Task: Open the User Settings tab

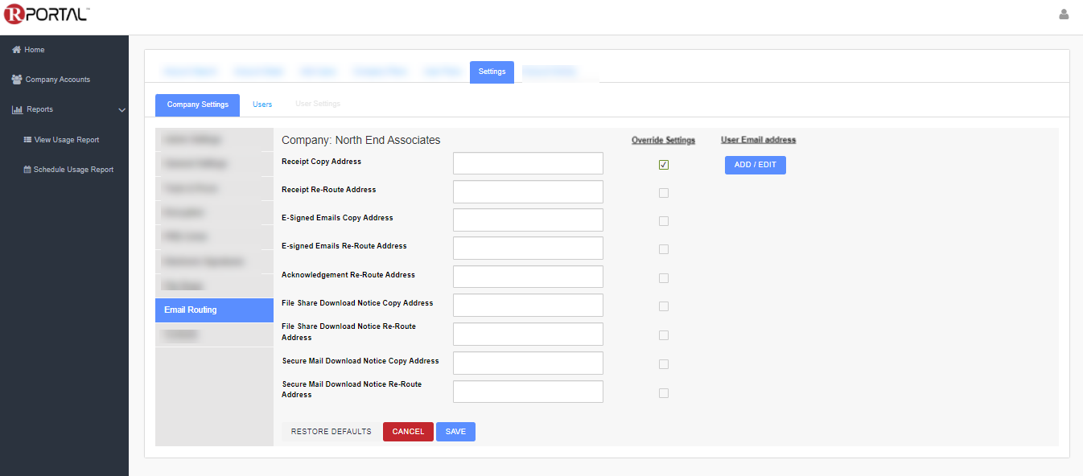Action: pos(317,104)
